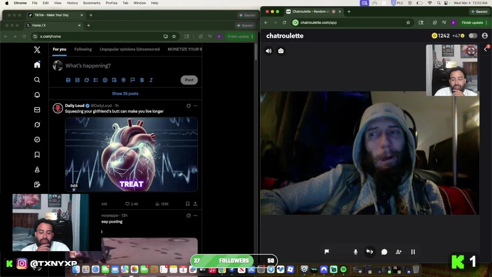This screenshot has height=277, width=492.
Task: View Daily Loud post 133K analytics
Action: (x=162, y=204)
